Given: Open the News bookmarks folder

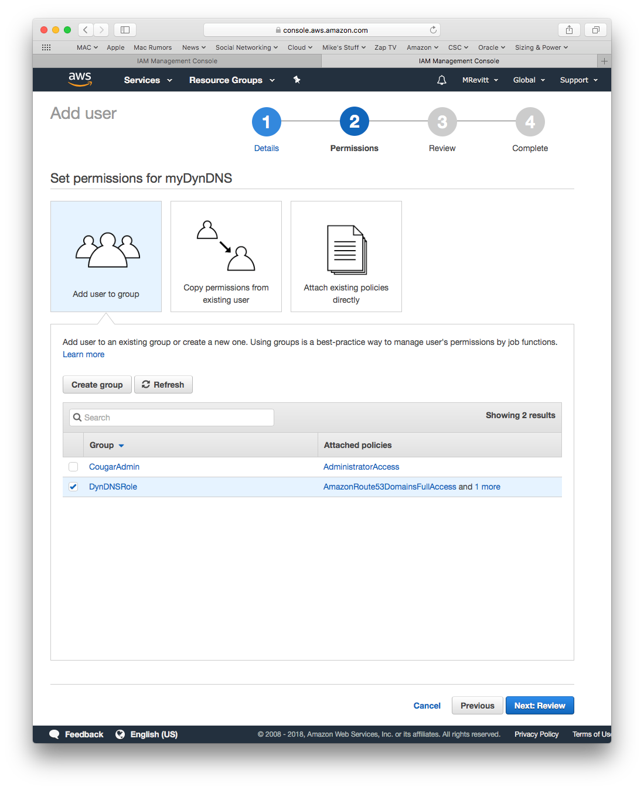Looking at the screenshot, I should 194,47.
